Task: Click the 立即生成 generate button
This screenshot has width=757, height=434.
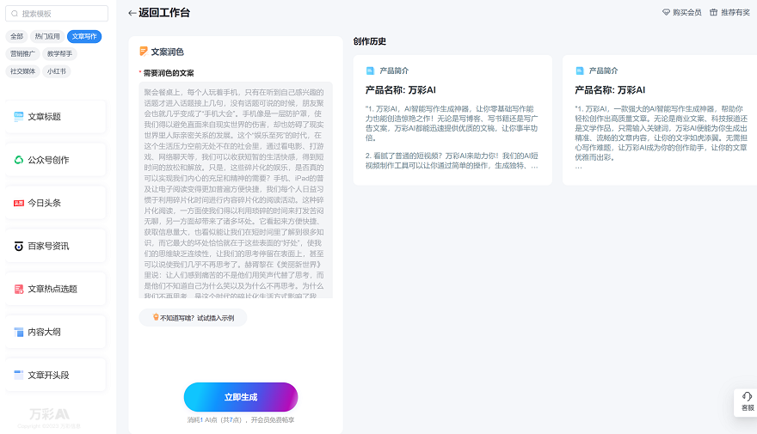Action: pyautogui.click(x=240, y=397)
